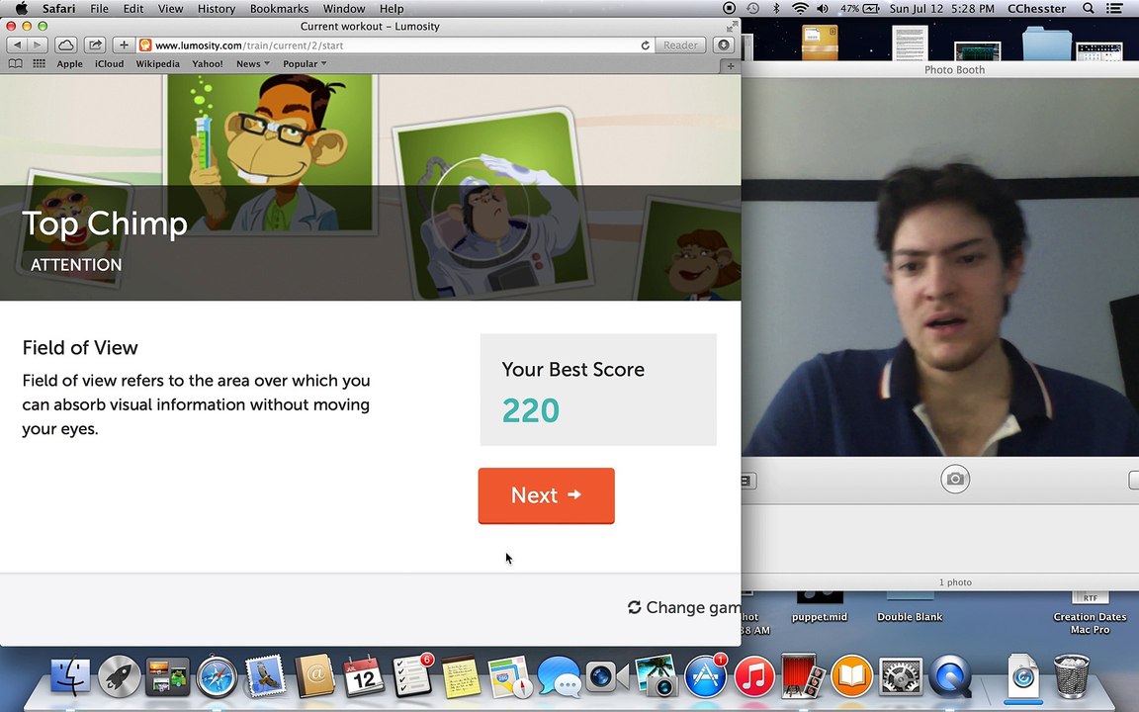Expand the Popular bookmarks dropdown
The height and width of the screenshot is (712, 1139).
click(x=305, y=64)
